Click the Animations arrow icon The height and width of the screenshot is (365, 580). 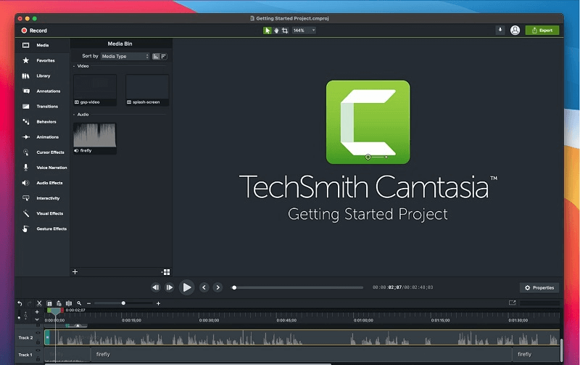pyautogui.click(x=26, y=137)
